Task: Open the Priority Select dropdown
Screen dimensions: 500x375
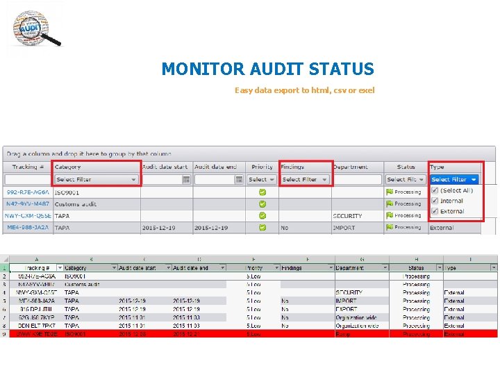Action: coord(262,180)
